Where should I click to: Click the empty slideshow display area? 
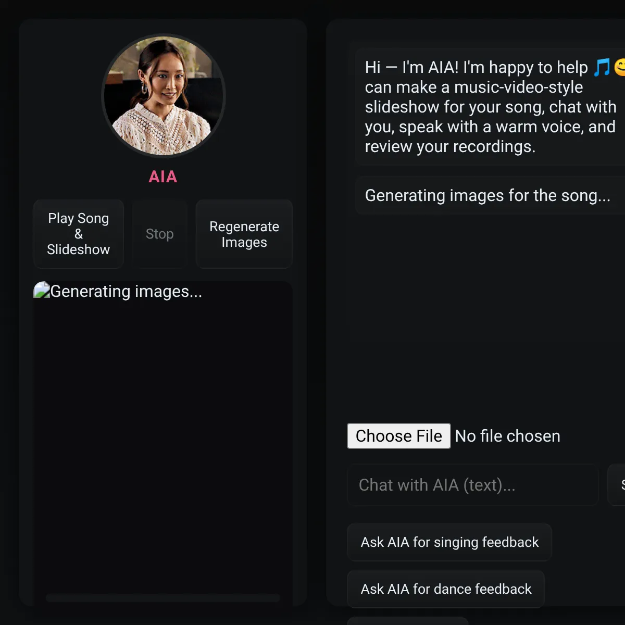pyautogui.click(x=163, y=443)
